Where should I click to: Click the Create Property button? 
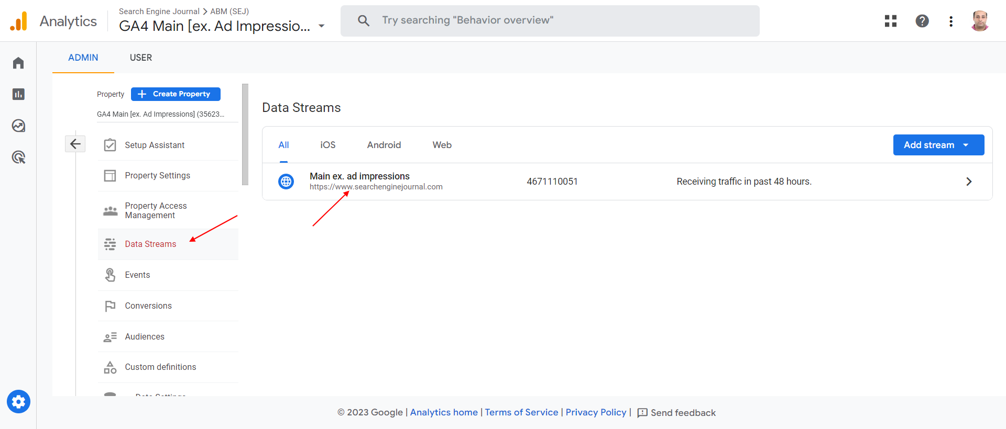[176, 94]
